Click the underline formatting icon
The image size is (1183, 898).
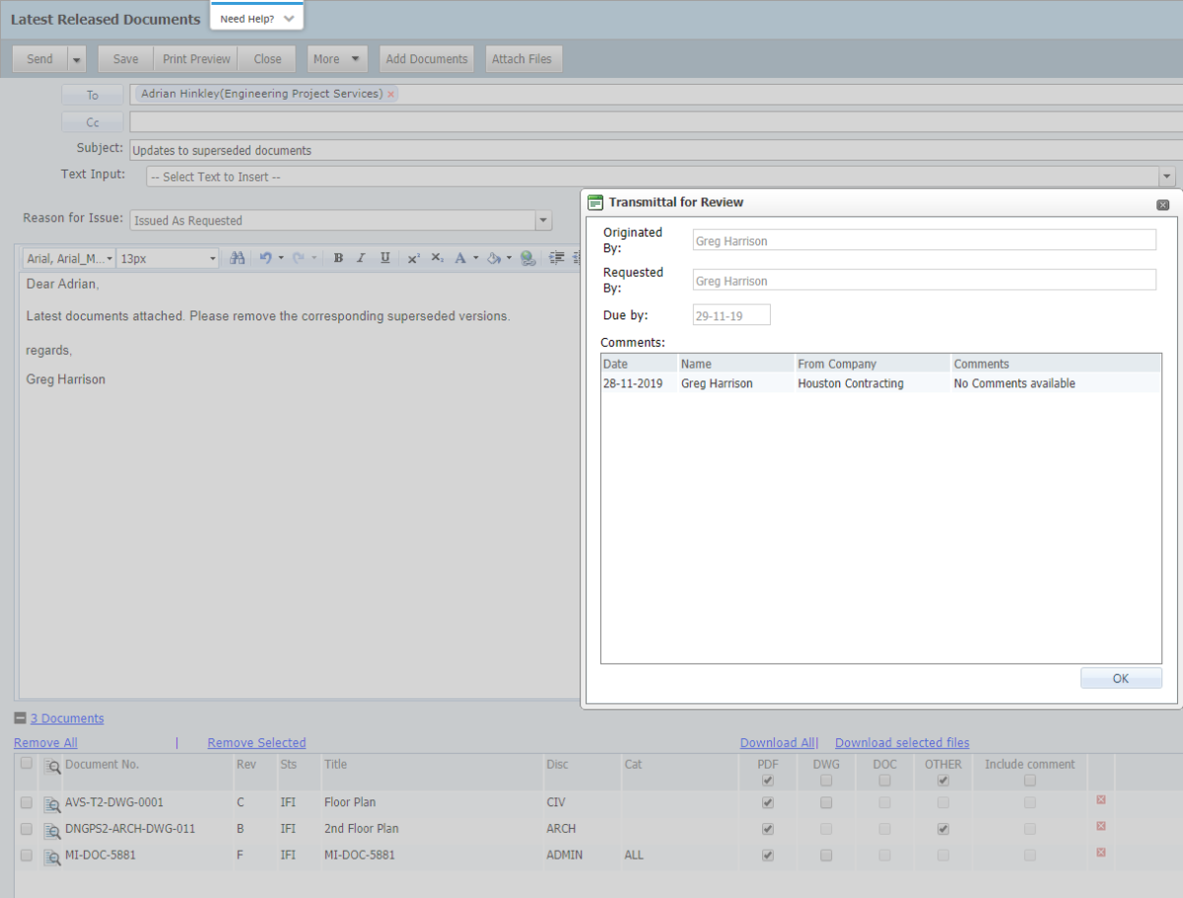[385, 258]
